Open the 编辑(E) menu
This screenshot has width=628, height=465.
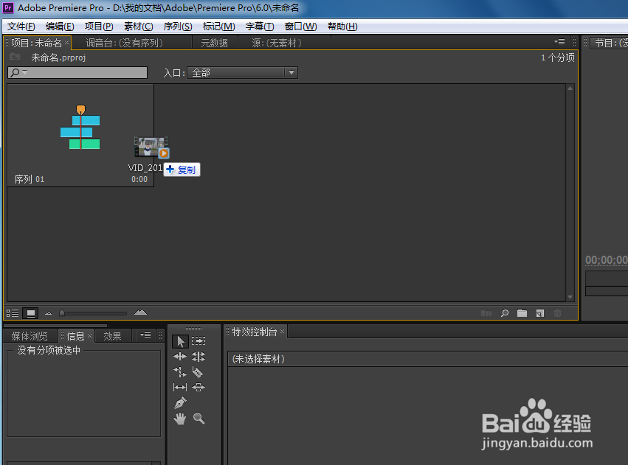[60, 27]
